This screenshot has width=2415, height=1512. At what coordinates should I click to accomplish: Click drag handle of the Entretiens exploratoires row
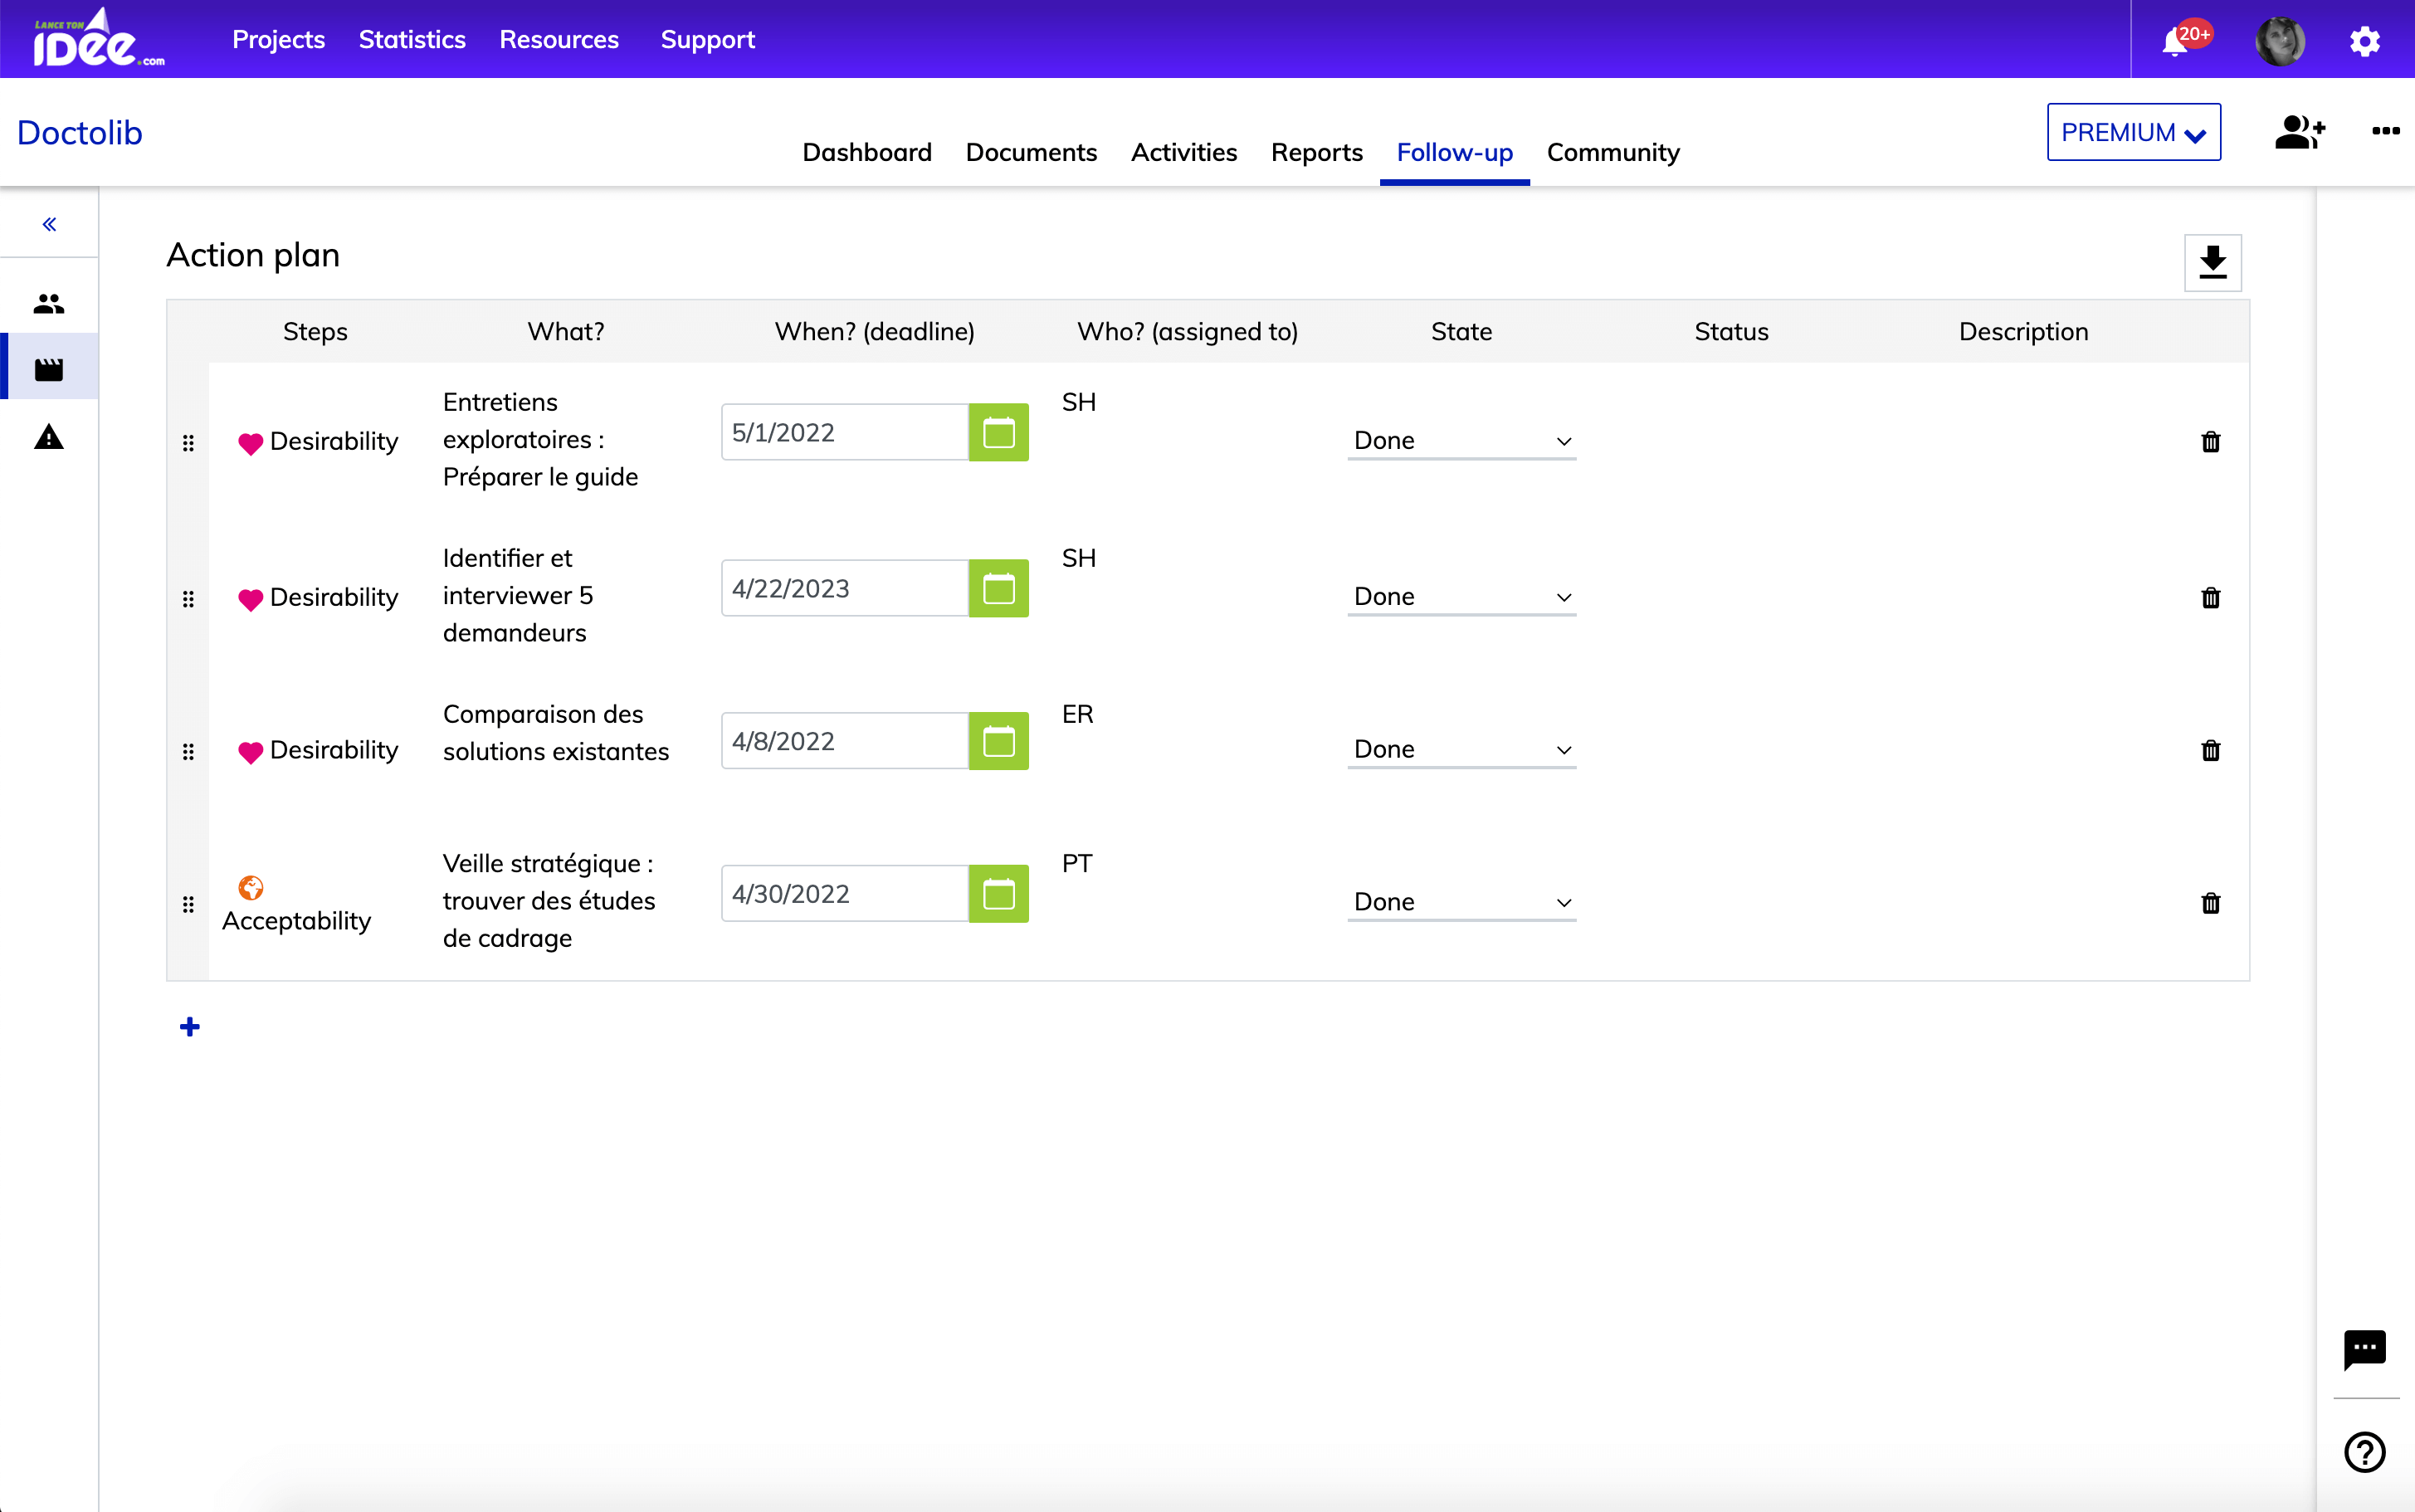click(188, 443)
